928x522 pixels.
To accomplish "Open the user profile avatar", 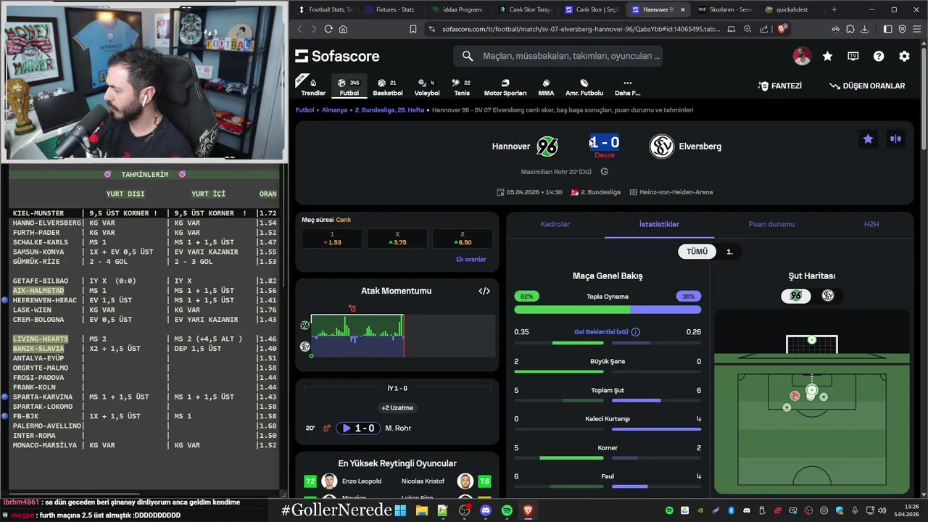I will coord(802,56).
